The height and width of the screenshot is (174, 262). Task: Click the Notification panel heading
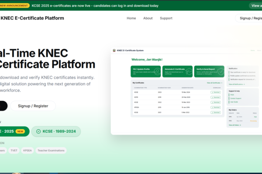click(x=233, y=68)
